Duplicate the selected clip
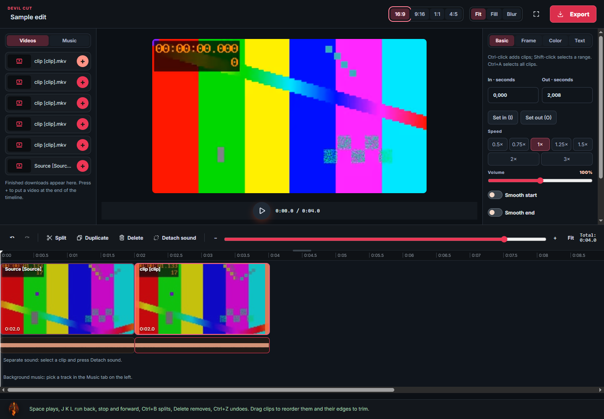The image size is (604, 419). 93,238
